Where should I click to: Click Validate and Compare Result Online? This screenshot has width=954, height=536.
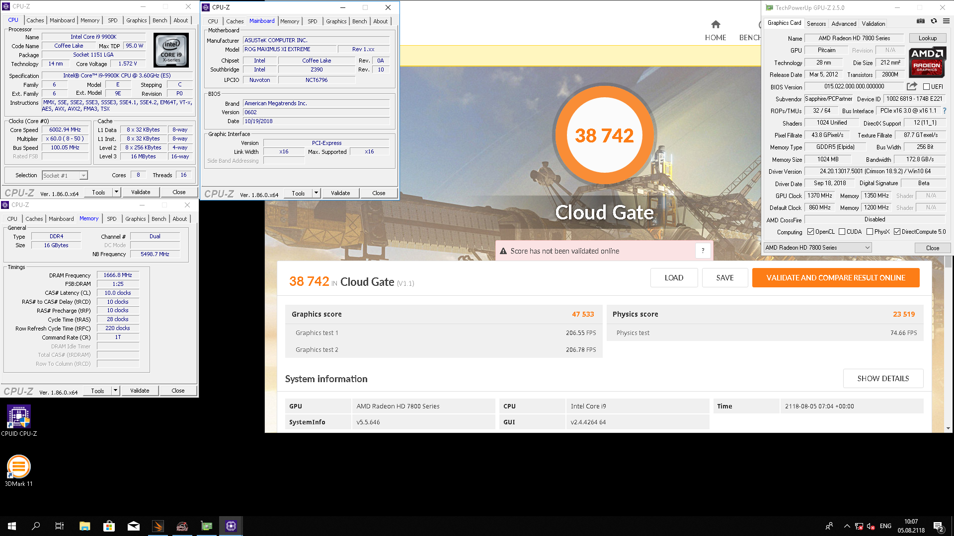(x=836, y=278)
